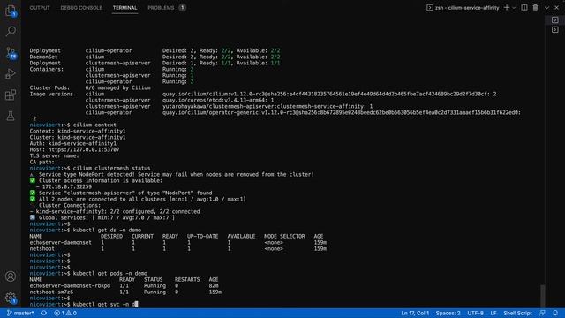This screenshot has width=565, height=318.
Task: Open the Accounts menu icon
Action: click(11, 276)
